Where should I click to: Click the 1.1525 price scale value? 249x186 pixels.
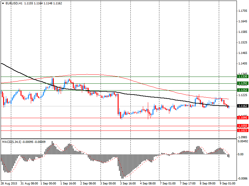[x=243, y=42]
